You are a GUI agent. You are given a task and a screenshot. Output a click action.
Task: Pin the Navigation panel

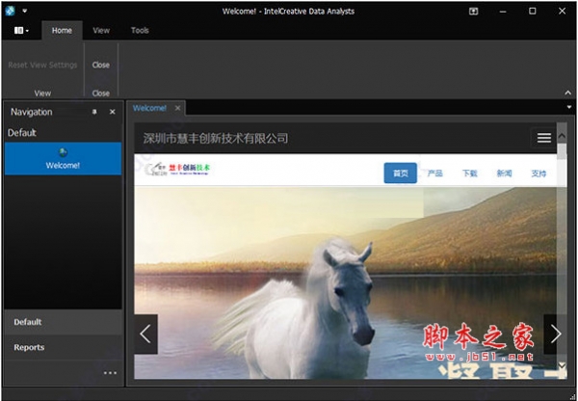click(x=94, y=112)
